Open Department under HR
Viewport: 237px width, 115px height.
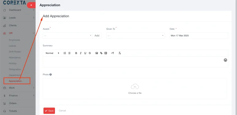pyautogui.click(x=15, y=75)
